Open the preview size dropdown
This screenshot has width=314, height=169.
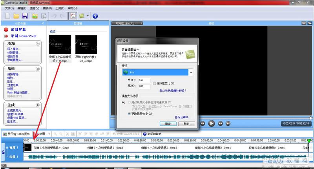point(127,23)
